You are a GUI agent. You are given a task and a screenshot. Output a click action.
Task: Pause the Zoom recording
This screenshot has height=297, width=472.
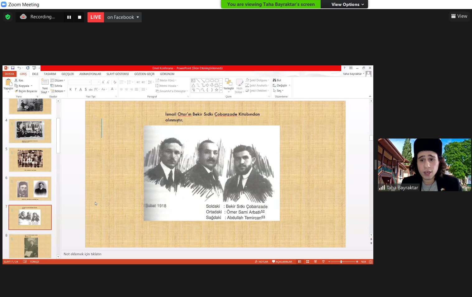69,17
